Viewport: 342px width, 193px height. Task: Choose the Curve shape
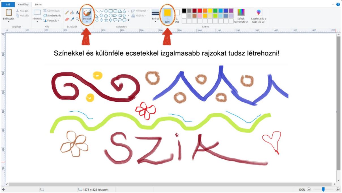pos(101,11)
